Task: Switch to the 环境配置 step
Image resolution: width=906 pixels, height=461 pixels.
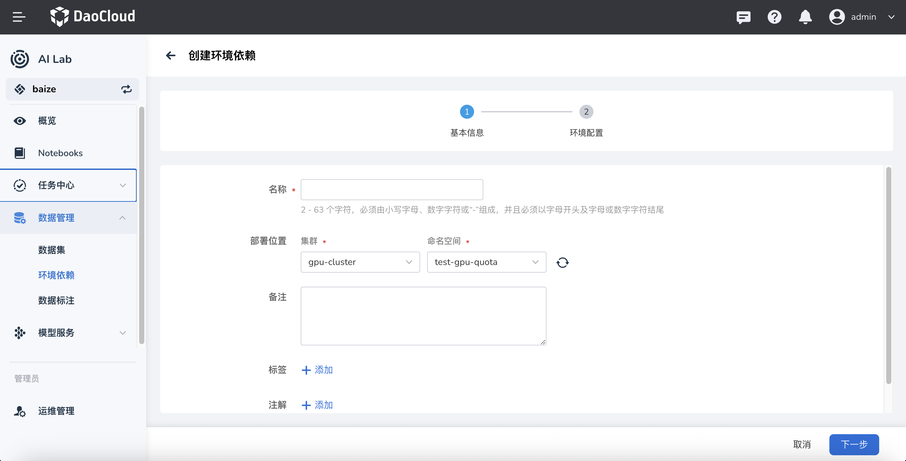Action: [x=586, y=112]
